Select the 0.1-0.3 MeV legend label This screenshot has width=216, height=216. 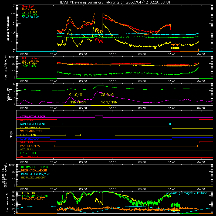tap(31, 58)
